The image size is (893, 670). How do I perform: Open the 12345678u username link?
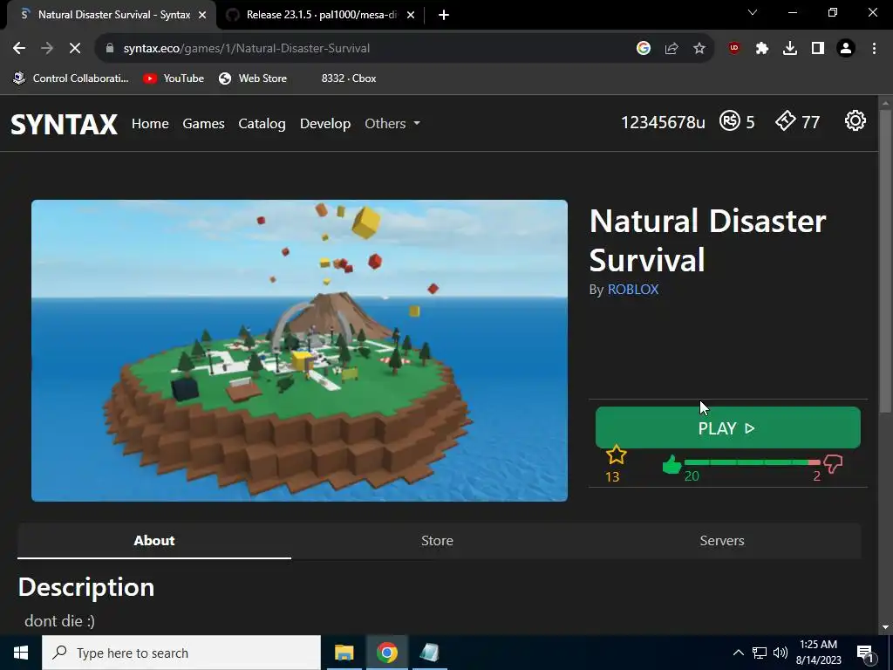pos(663,122)
